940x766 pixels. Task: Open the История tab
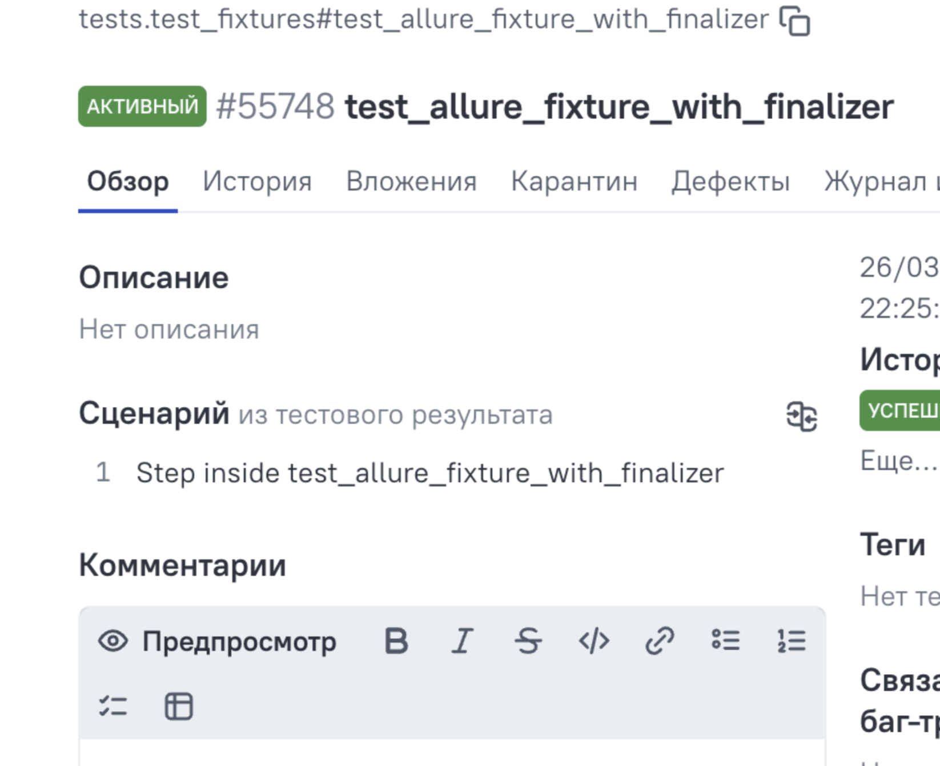pos(257,182)
